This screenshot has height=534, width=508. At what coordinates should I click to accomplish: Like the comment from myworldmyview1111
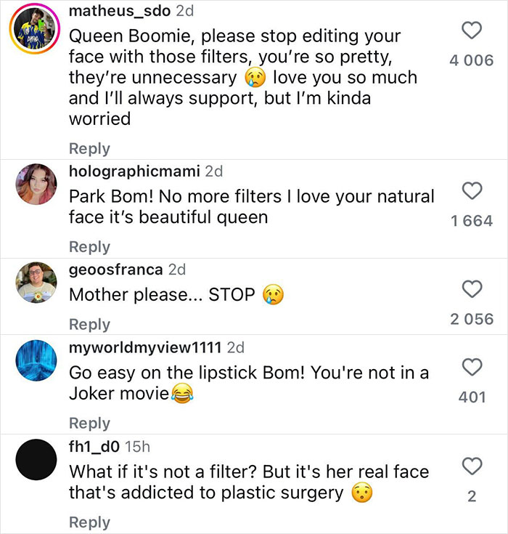click(x=472, y=367)
